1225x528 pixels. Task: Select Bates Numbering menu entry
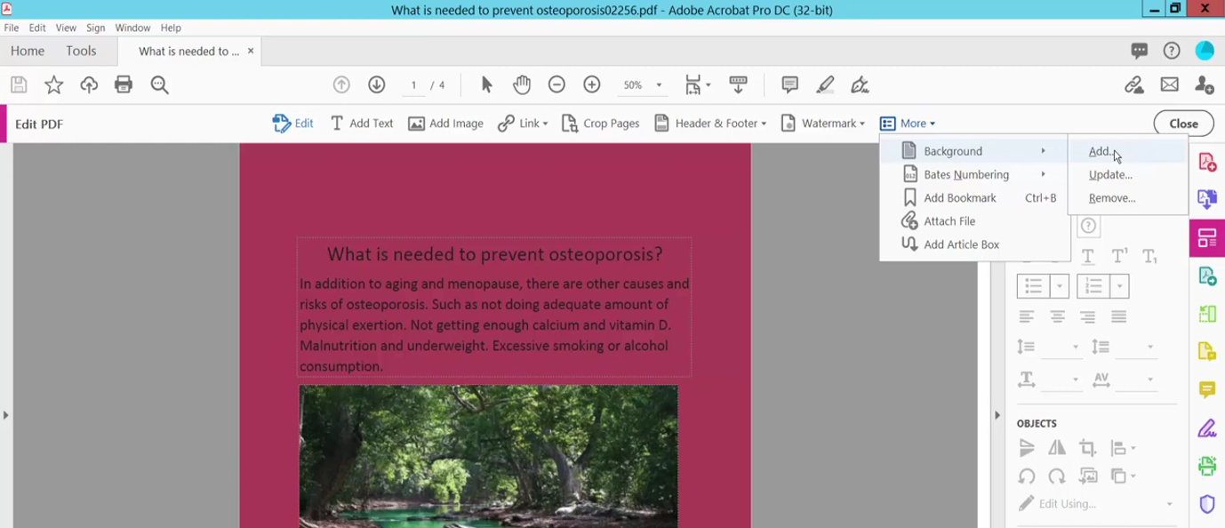pyautogui.click(x=965, y=174)
